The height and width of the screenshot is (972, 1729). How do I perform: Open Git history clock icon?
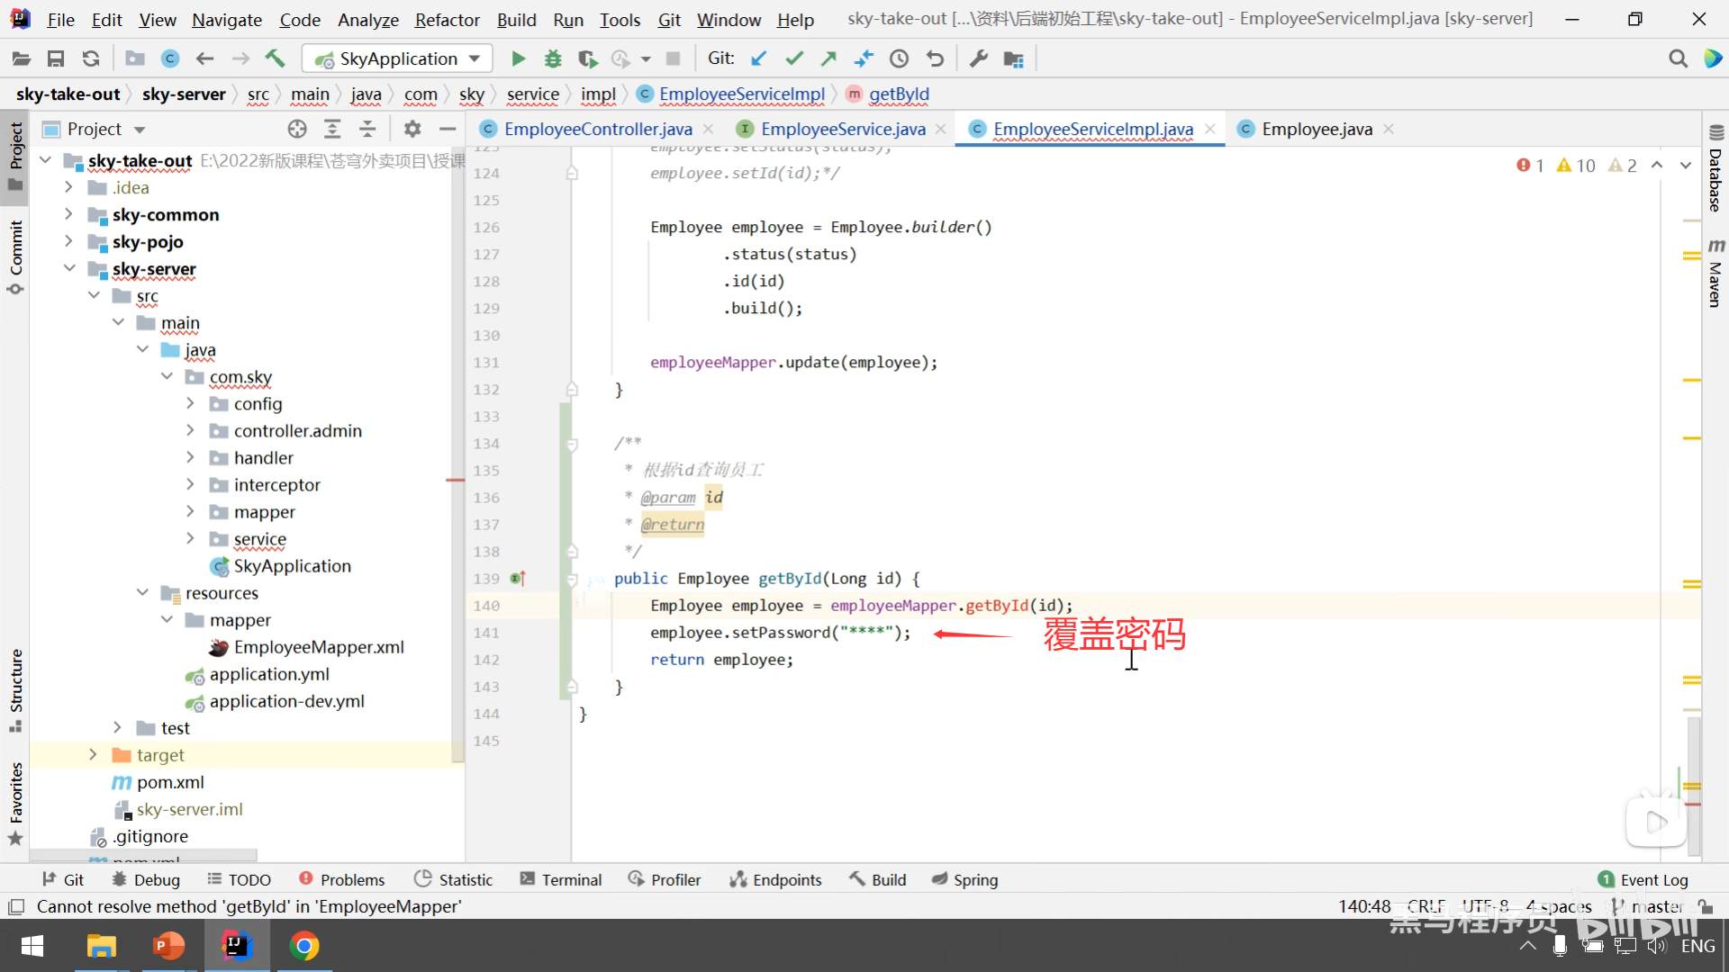click(899, 59)
